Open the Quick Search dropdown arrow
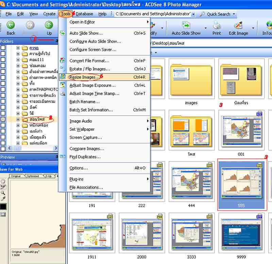The width and height of the screenshot is (272, 264). pyautogui.click(x=234, y=14)
